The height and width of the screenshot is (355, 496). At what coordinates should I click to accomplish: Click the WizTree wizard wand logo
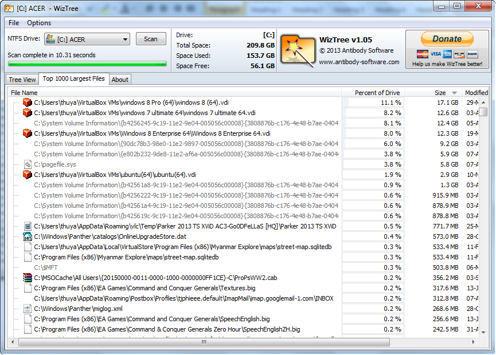(298, 50)
